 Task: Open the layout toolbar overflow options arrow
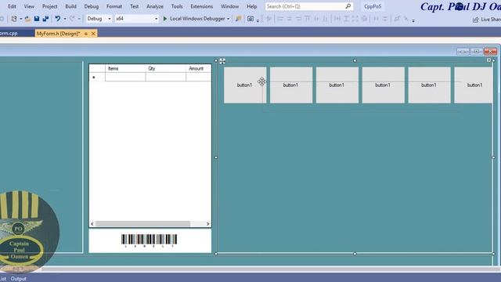coord(413,21)
